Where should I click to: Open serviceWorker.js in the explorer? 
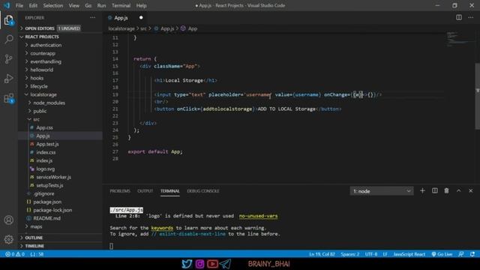(53, 177)
